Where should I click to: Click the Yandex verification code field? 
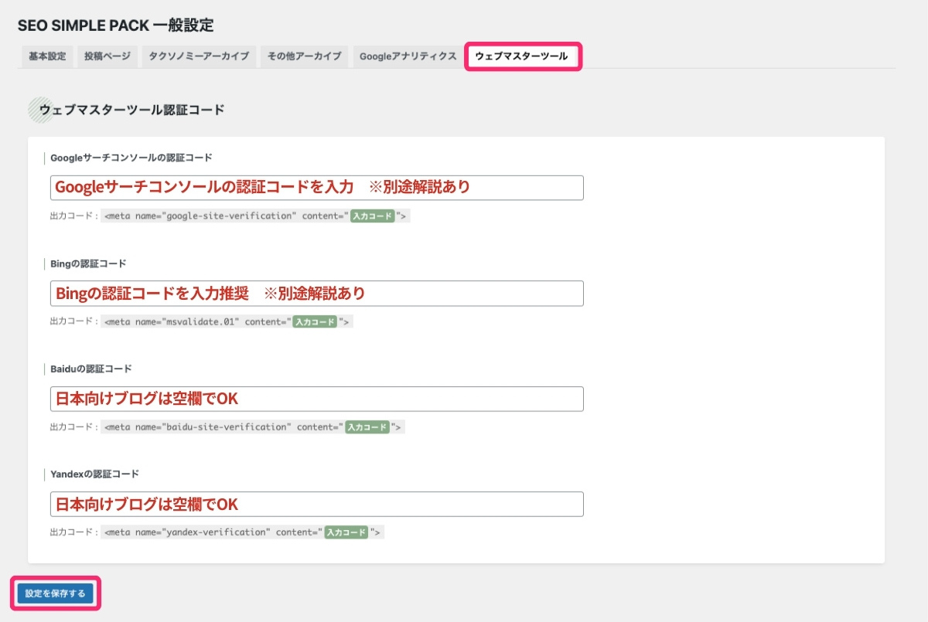coord(316,504)
